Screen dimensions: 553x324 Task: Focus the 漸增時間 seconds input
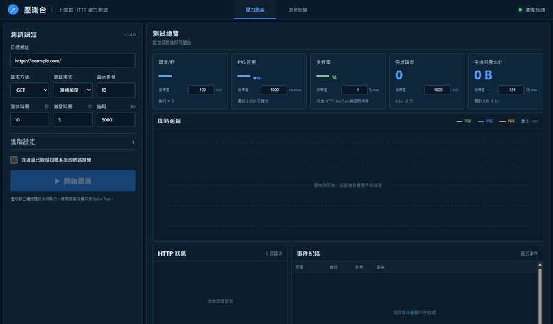click(73, 120)
